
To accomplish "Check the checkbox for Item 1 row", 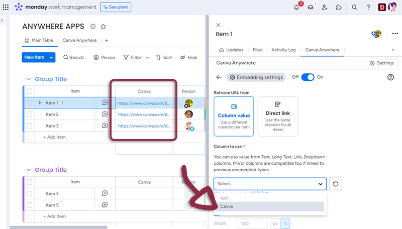I will [x=30, y=103].
